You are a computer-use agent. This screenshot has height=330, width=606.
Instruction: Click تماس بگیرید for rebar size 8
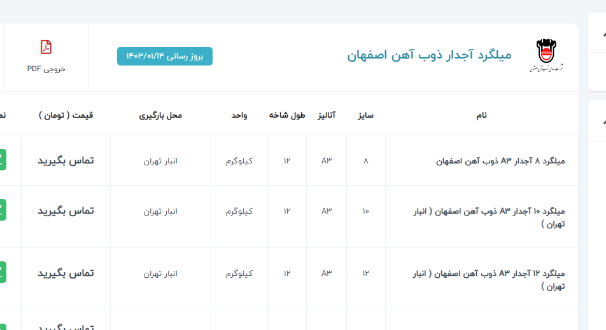coord(66,160)
